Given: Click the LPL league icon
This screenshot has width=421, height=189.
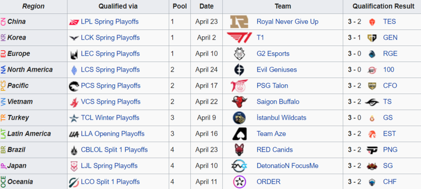Looking at the screenshot, I should click(x=74, y=22).
